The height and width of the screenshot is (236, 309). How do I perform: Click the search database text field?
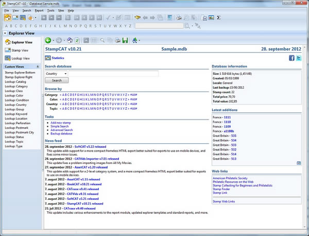pyautogui.click(x=113, y=74)
